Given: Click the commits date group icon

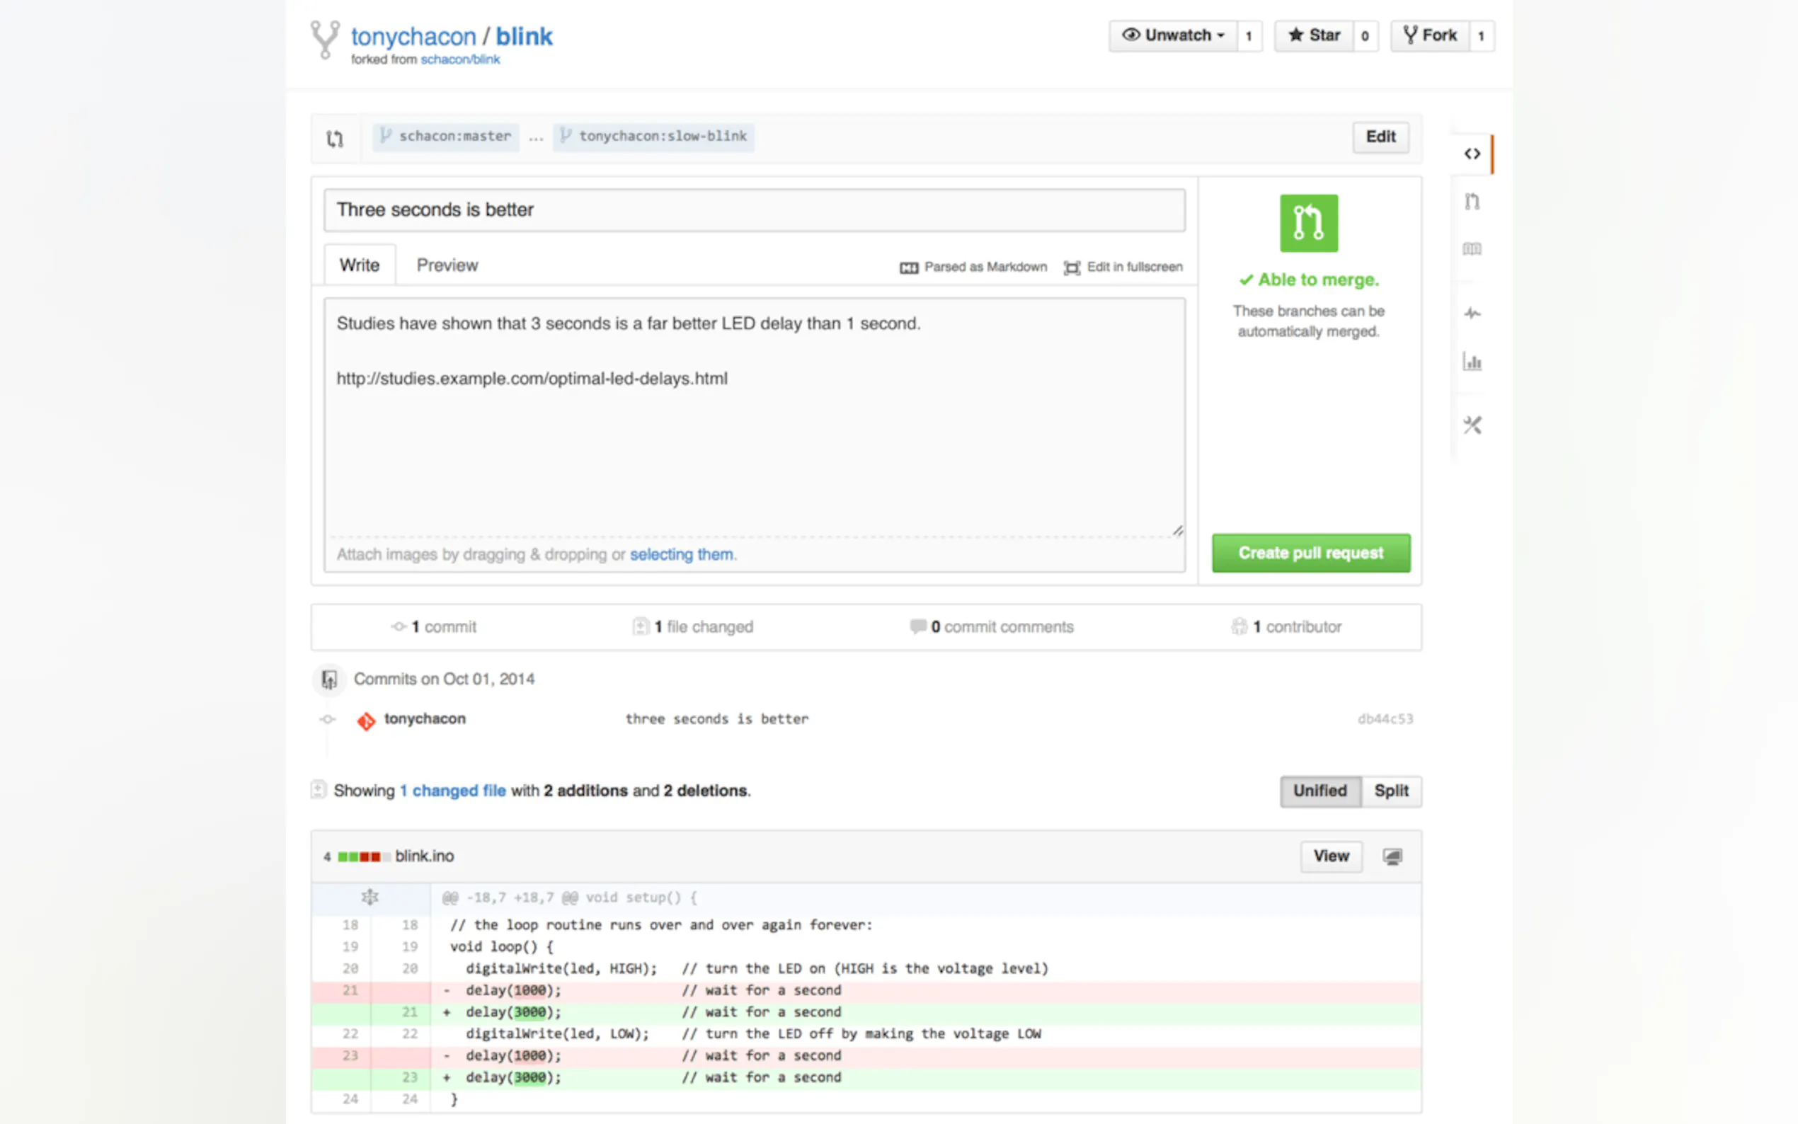Looking at the screenshot, I should click(328, 679).
